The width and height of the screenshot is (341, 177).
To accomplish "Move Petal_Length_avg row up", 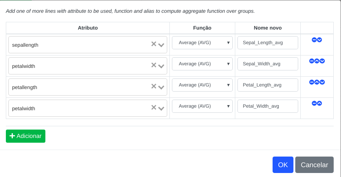I will tap(317, 82).
